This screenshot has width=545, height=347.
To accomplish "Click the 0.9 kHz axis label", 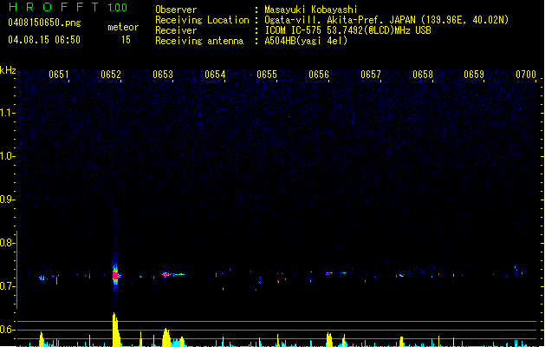I will coord(7,200).
